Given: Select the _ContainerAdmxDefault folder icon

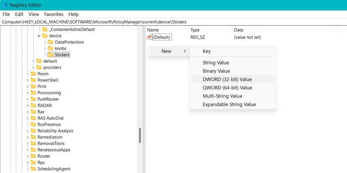Looking at the screenshot, I should (x=45, y=29).
